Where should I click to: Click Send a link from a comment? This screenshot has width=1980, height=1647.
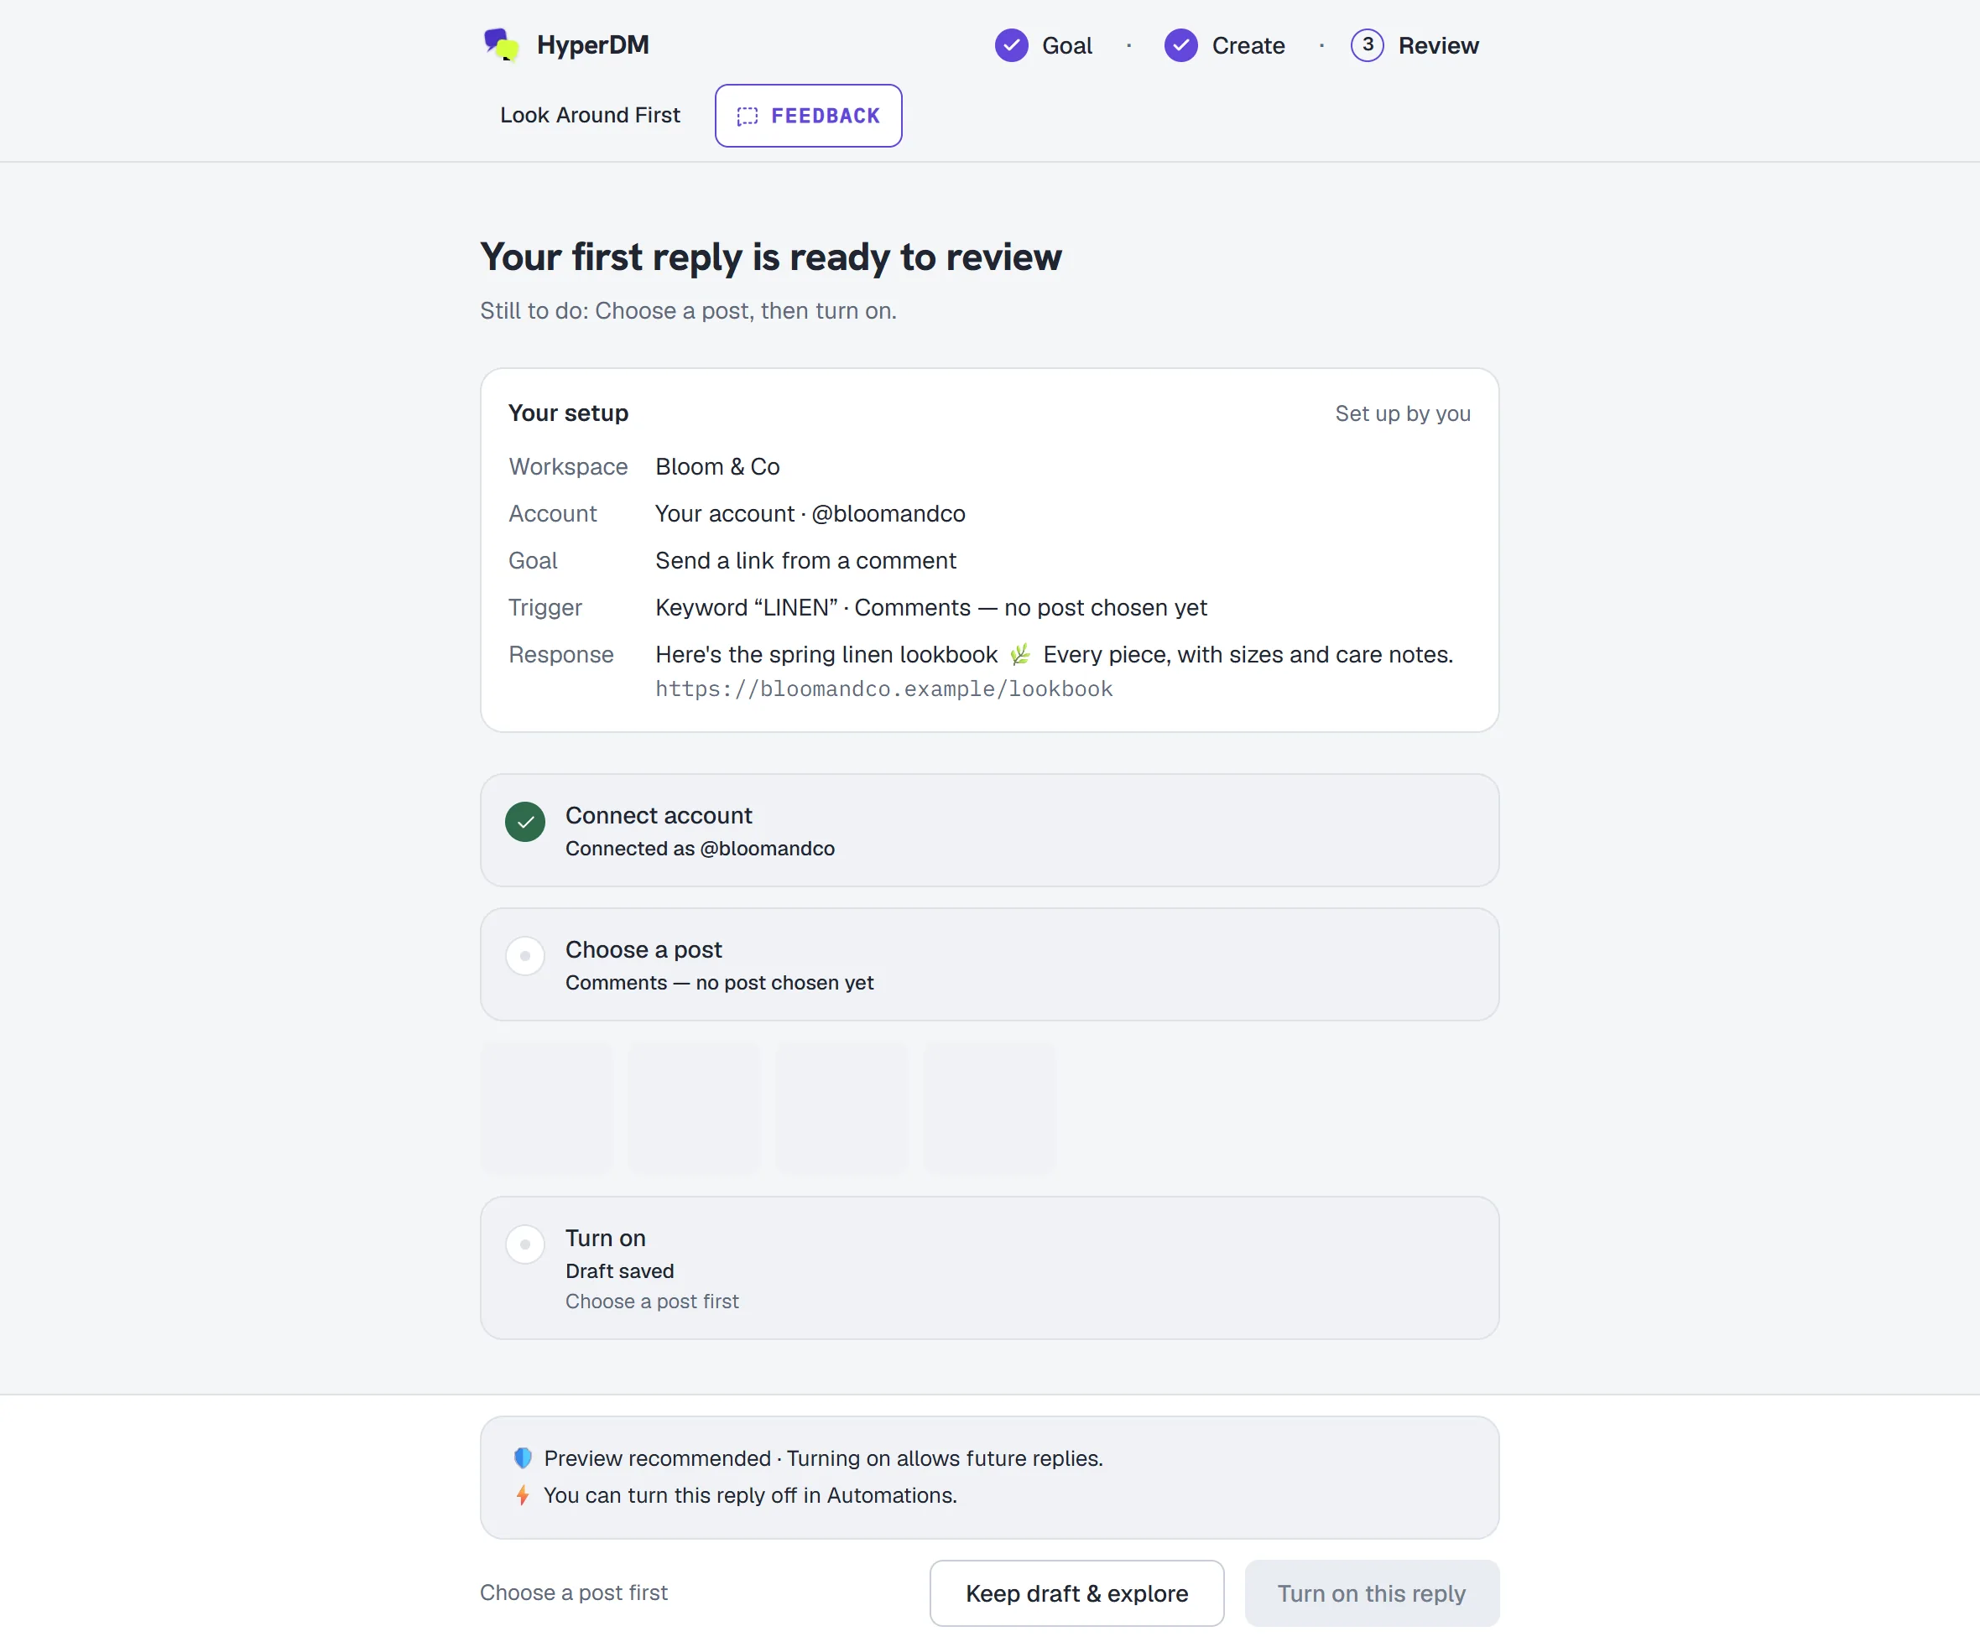(806, 561)
